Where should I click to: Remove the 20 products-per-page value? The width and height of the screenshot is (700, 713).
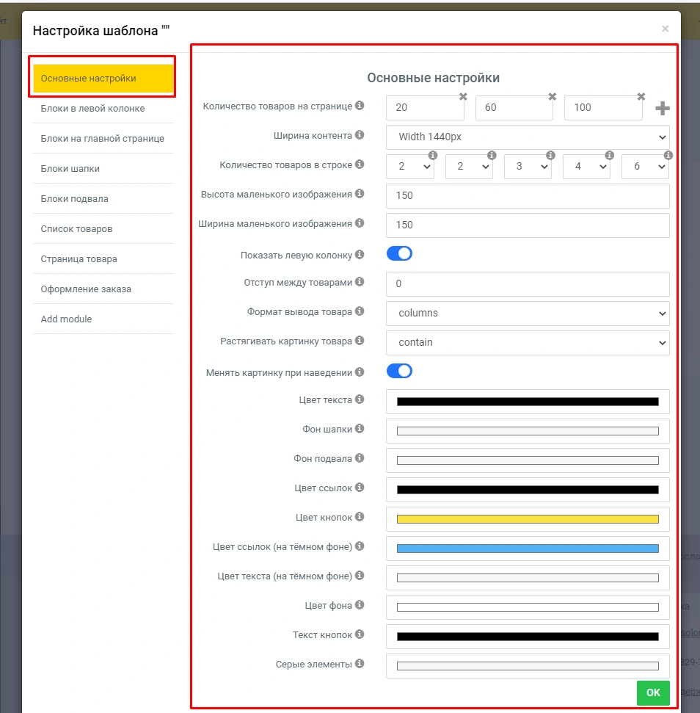click(x=463, y=97)
